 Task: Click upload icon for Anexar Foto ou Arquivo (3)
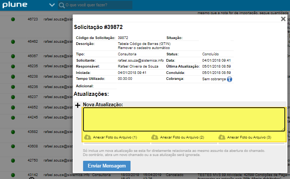pos(222,137)
